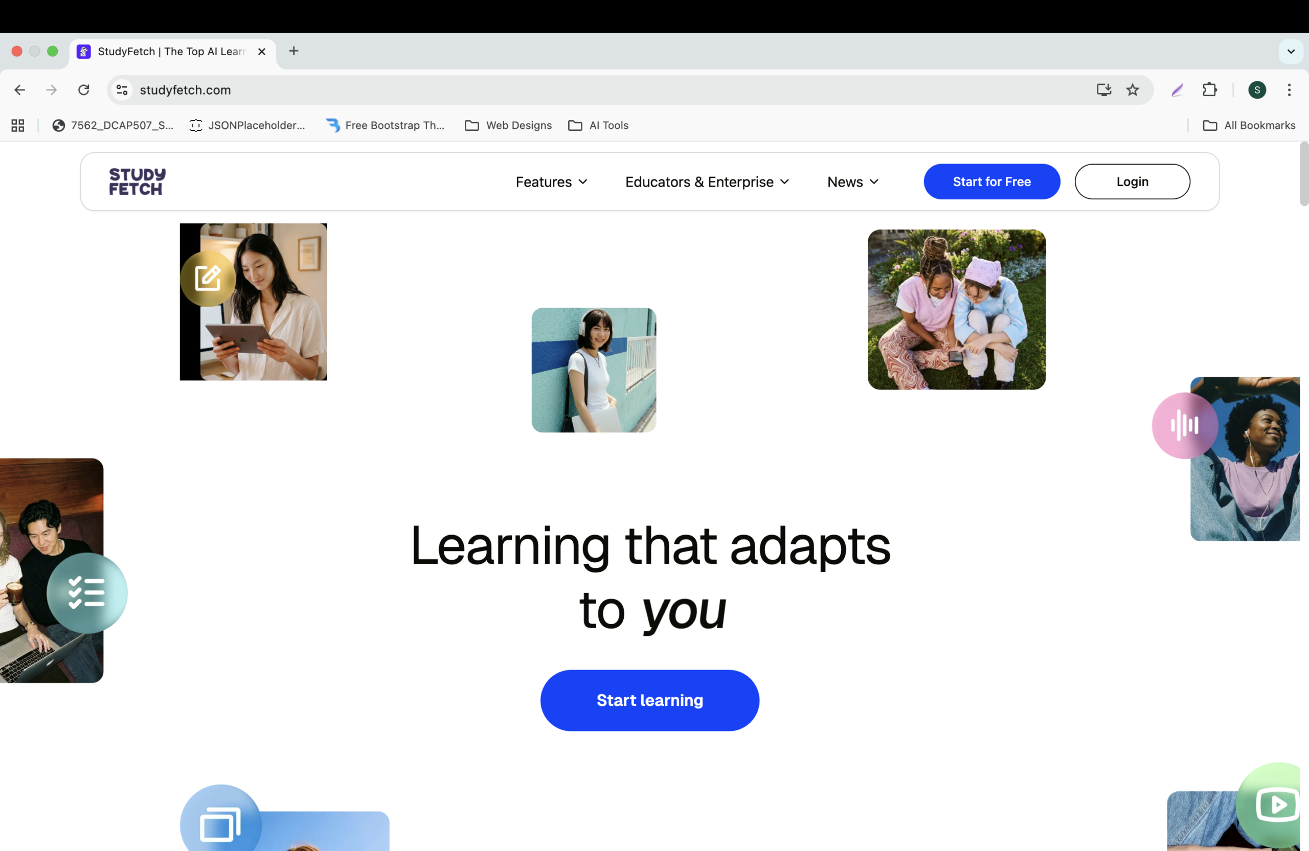Open site information icon beside URL
Screen dimensions: 1309x851
122,90
